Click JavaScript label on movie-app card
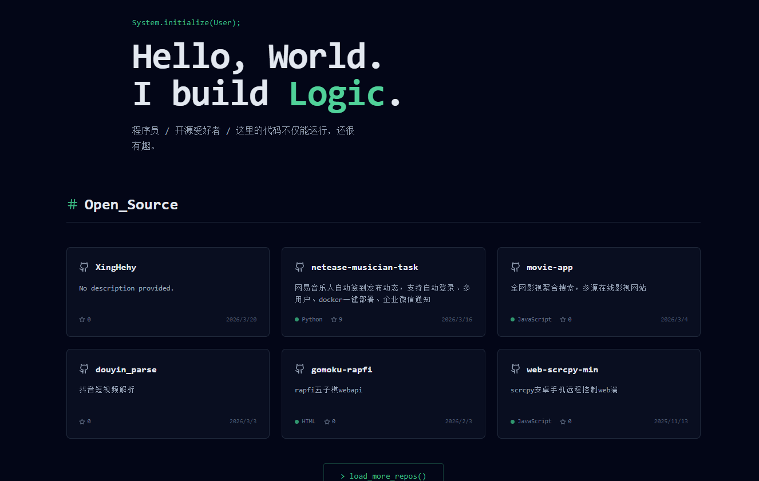This screenshot has width=759, height=481. (535, 320)
